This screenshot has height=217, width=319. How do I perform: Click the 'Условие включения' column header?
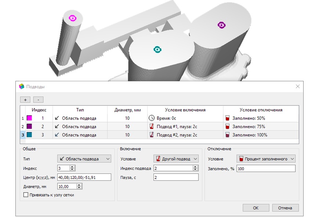point(185,110)
